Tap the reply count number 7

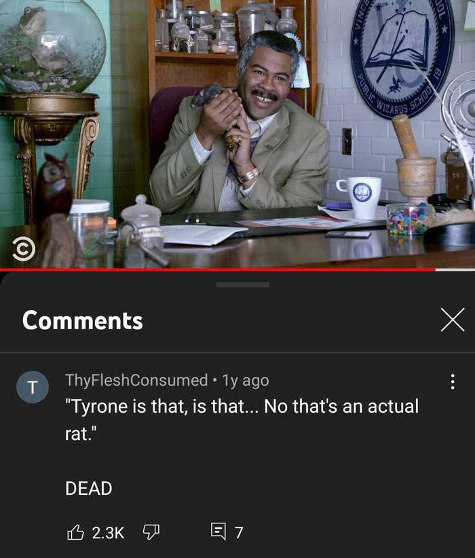coord(239,533)
